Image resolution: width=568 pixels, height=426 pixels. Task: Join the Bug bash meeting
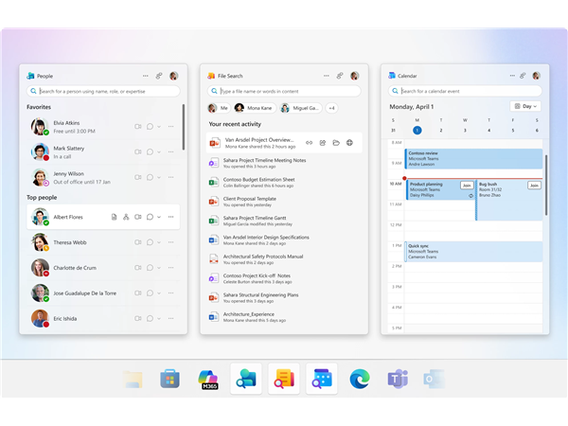tap(534, 186)
